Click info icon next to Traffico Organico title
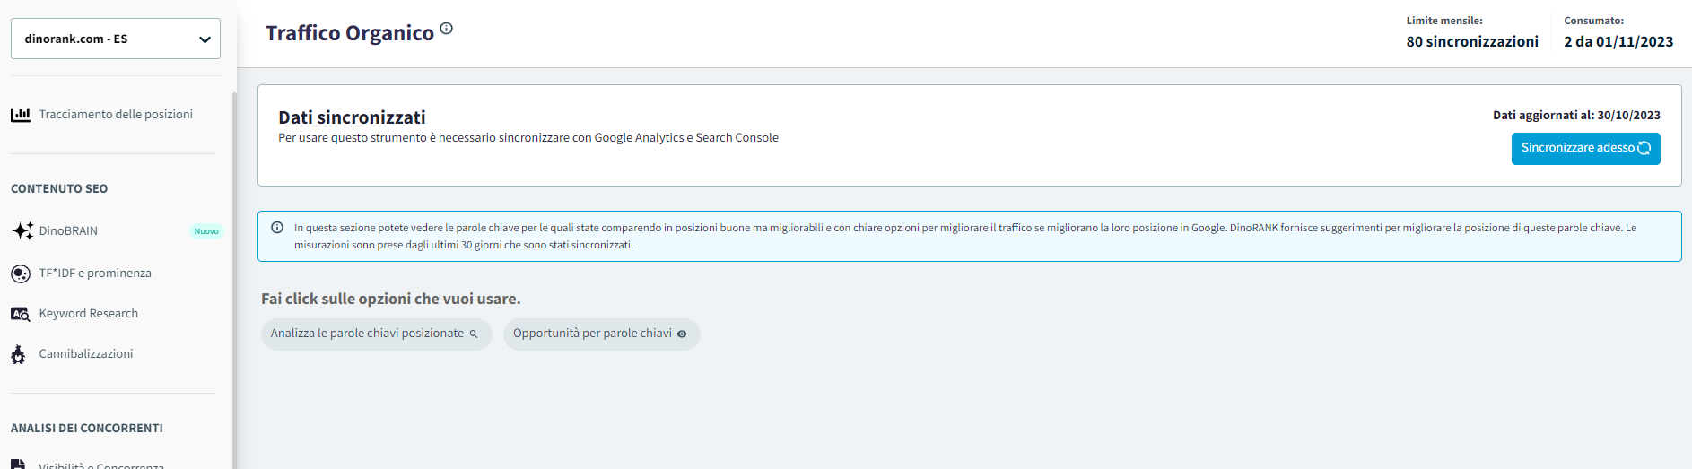Viewport: 1692px width, 469px height. click(x=447, y=29)
